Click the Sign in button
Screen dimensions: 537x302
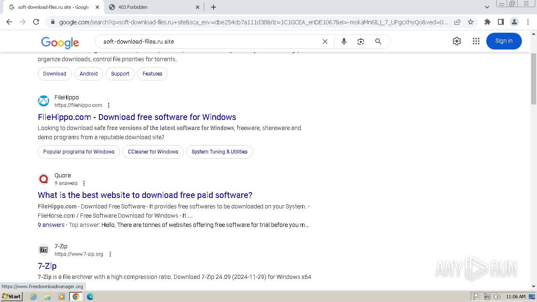point(504,41)
